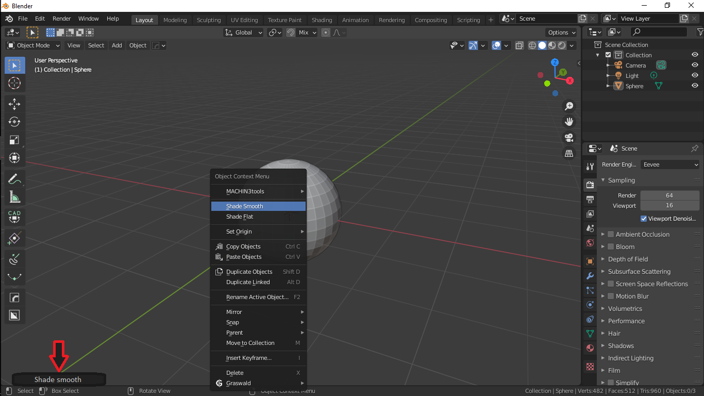704x396 pixels.
Task: Activate the Rotate tool
Action: (x=14, y=122)
